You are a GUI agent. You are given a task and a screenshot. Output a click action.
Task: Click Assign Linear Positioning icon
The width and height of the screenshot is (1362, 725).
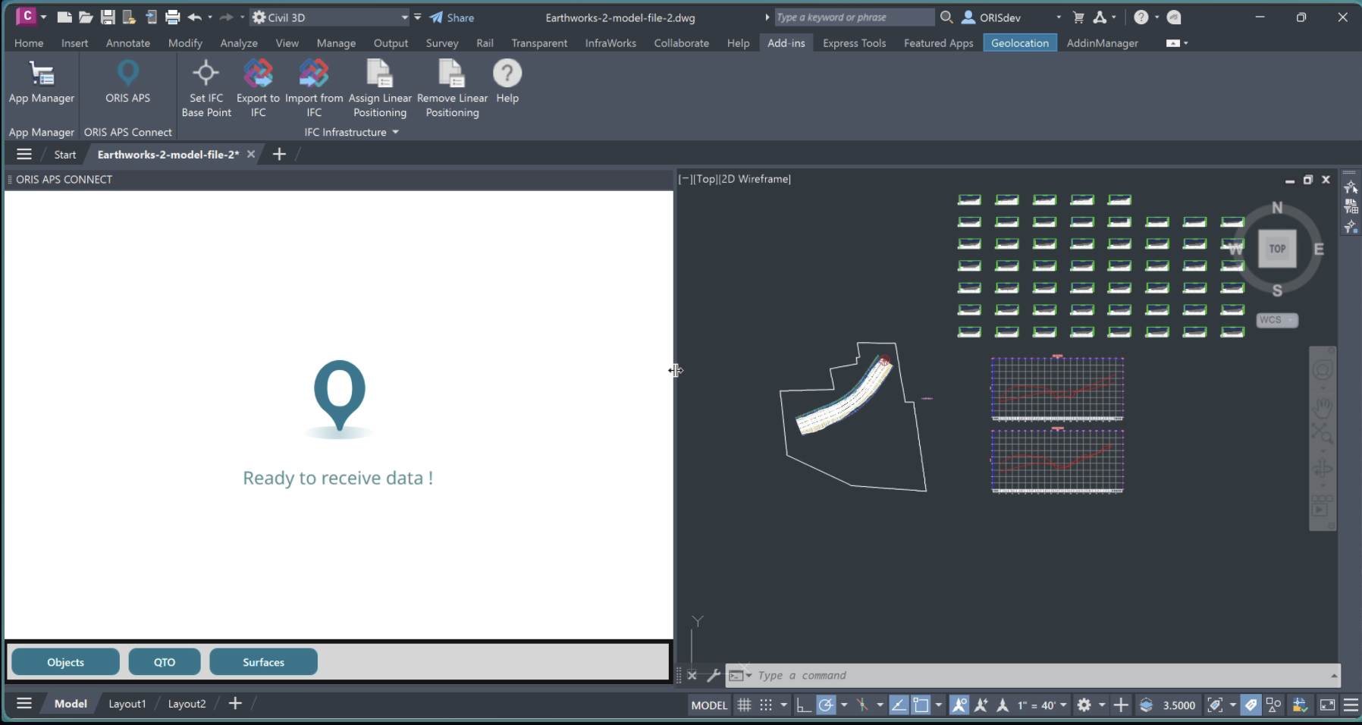click(379, 74)
